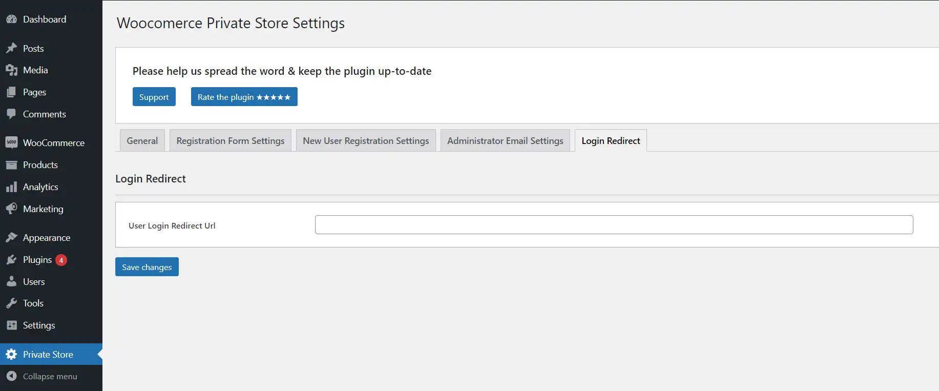Open Products menu label
This screenshot has height=391, width=939.
pyautogui.click(x=40, y=165)
